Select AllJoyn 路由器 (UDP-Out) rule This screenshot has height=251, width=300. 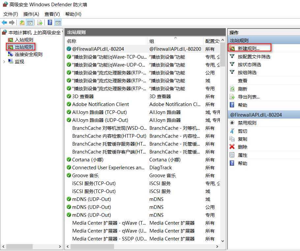143,120
